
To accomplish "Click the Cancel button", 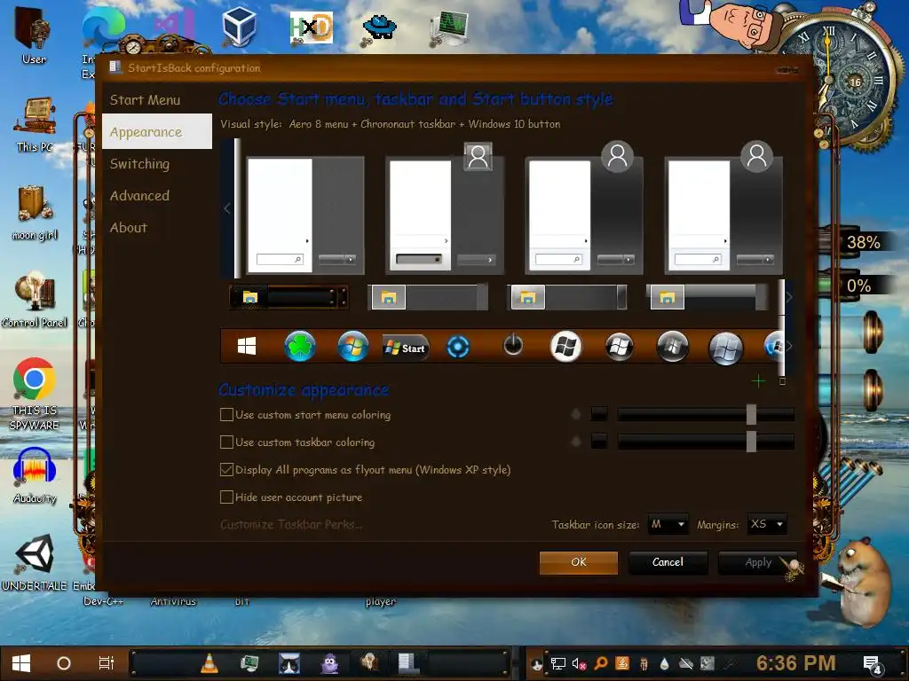I will tap(668, 562).
